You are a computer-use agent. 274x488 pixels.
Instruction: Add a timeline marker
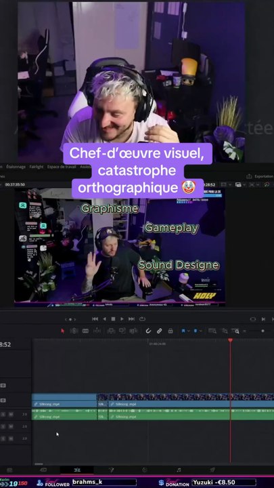(x=196, y=331)
